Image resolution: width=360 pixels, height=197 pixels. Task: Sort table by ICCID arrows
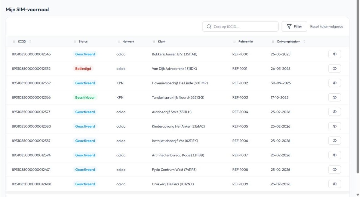30,42
